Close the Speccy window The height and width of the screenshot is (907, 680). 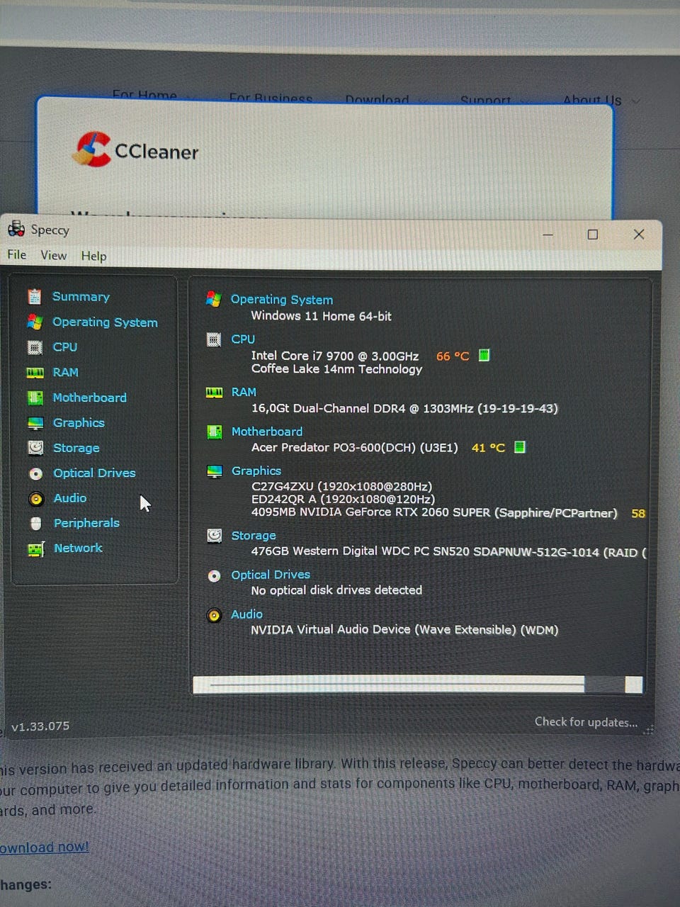coord(639,235)
